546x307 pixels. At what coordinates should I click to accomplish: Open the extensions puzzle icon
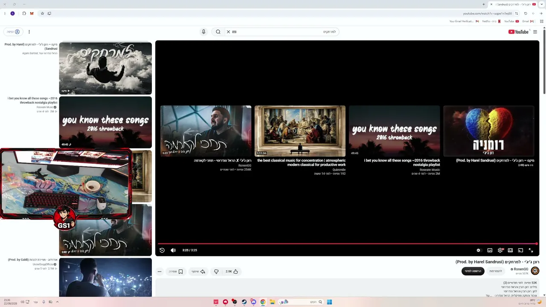24,13
